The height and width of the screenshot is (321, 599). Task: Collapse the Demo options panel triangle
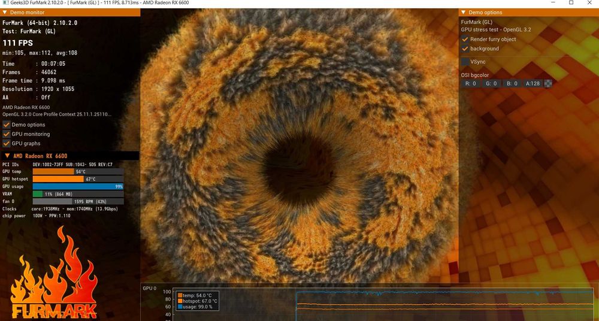(464, 13)
